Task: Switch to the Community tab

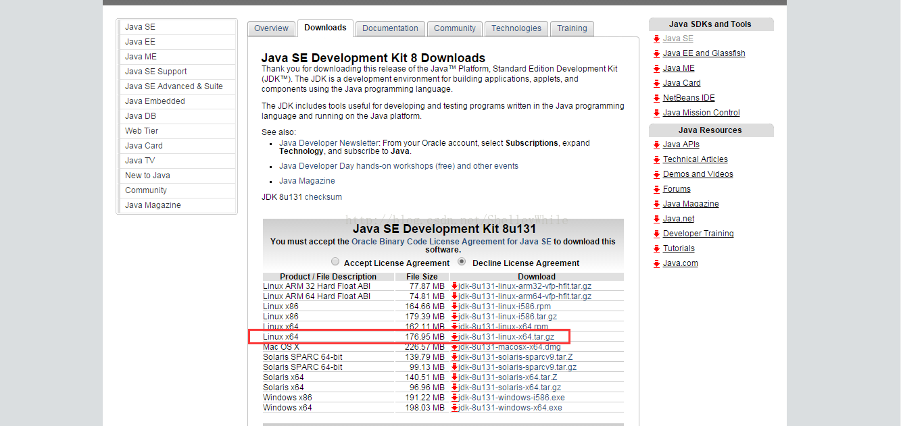Action: (x=455, y=28)
